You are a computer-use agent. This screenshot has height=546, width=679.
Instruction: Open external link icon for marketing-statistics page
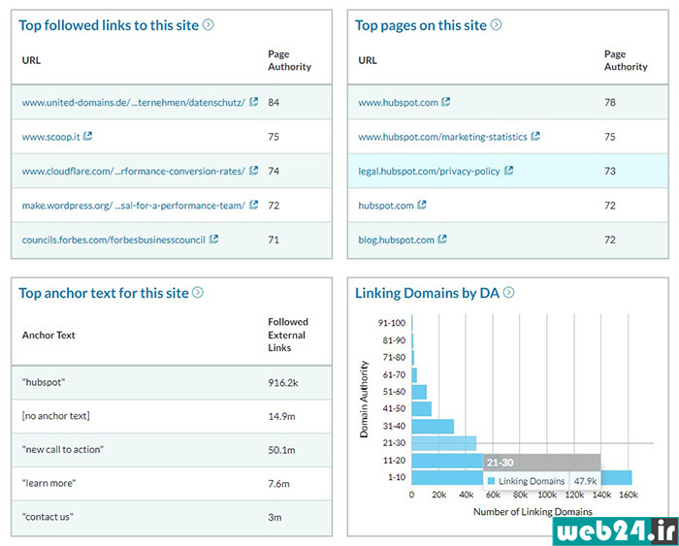535,136
